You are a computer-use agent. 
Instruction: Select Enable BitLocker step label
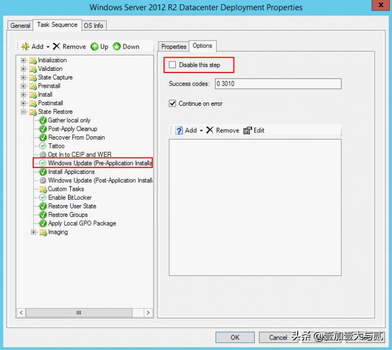click(70, 197)
